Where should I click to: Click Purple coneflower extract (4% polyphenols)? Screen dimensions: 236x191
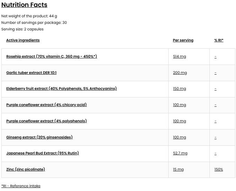pyautogui.click(x=46, y=121)
